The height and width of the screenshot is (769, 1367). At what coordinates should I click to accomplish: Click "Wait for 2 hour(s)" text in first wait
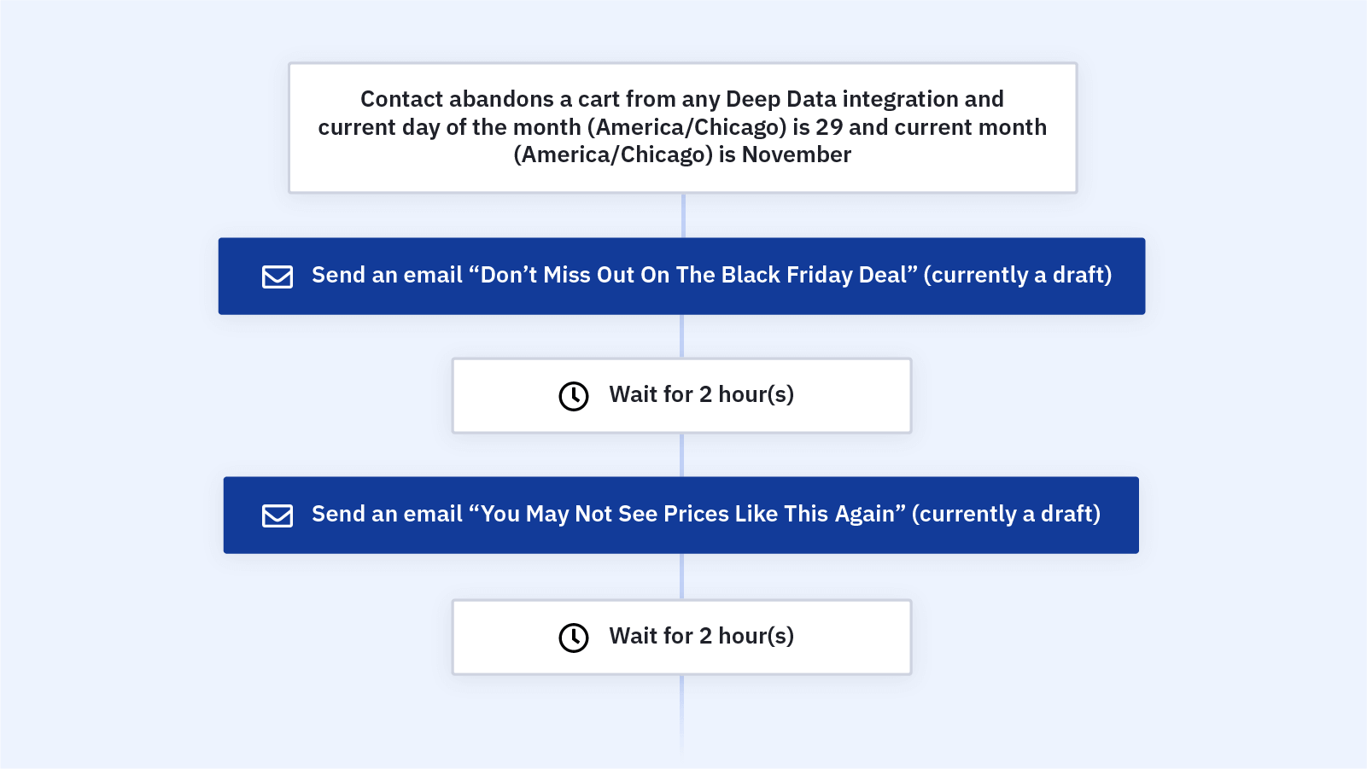pyautogui.click(x=701, y=394)
